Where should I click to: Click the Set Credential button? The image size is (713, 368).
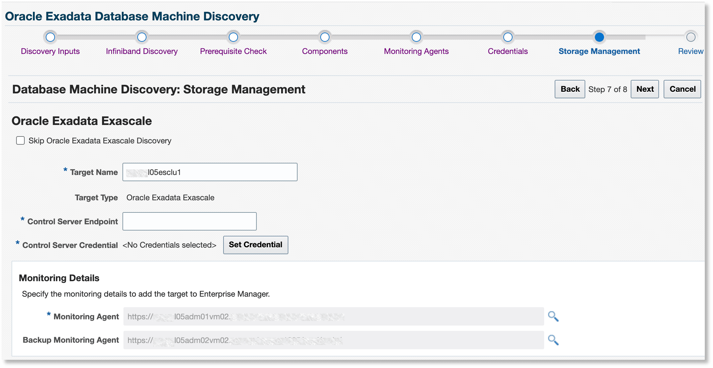click(x=255, y=245)
